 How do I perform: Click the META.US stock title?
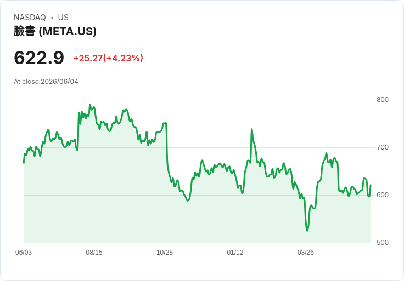coord(55,31)
